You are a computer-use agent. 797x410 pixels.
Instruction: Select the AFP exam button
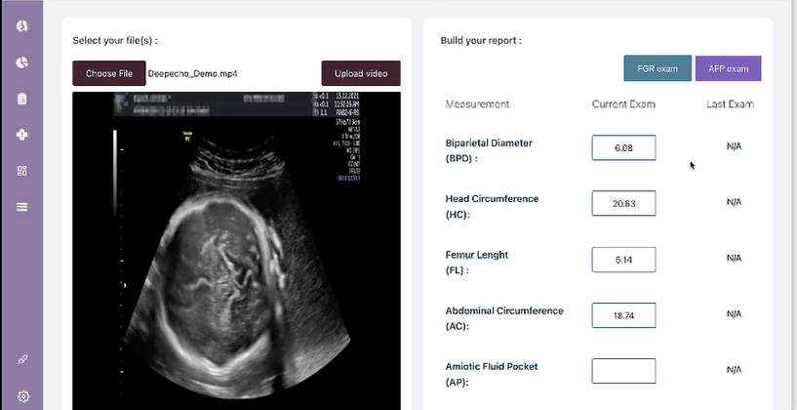click(x=728, y=68)
